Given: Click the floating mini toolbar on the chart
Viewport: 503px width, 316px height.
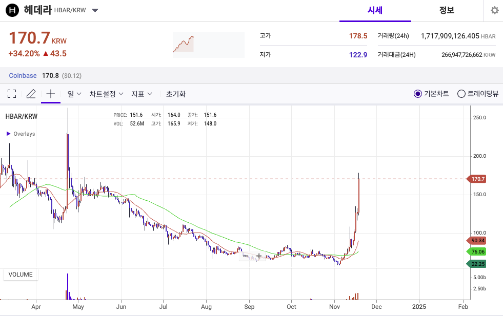Looking at the screenshot, I should 252,256.
